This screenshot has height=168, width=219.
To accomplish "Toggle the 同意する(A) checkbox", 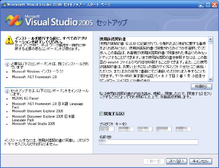I will coord(101,114).
